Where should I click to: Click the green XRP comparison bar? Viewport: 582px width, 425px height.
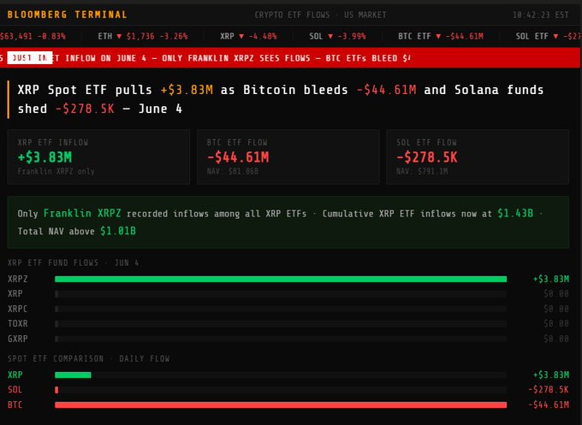(73, 375)
